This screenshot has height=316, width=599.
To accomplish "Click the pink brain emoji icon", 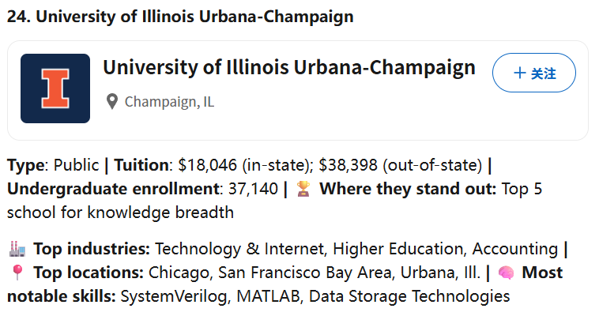I will [x=506, y=273].
